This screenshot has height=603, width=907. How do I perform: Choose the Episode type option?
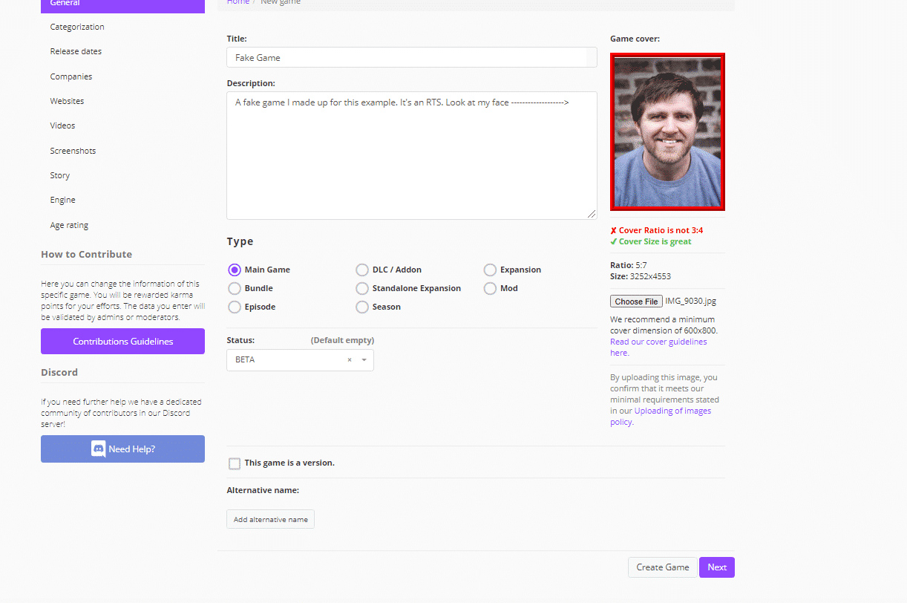[x=235, y=307]
